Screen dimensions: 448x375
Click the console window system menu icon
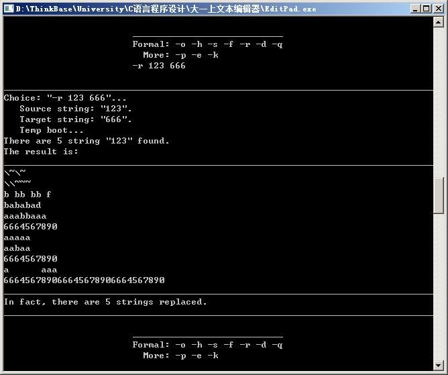pyautogui.click(x=9, y=9)
